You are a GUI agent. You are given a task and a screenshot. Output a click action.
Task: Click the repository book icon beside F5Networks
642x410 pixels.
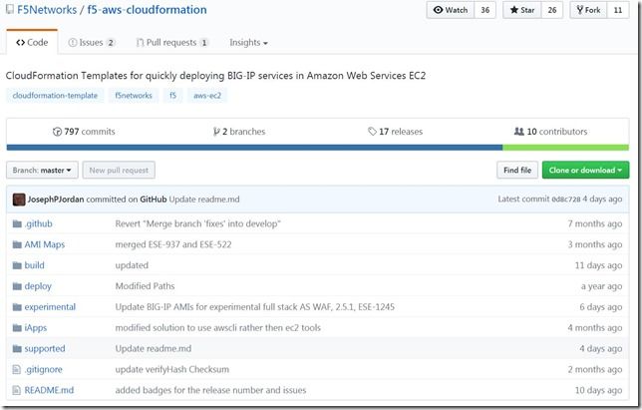click(x=9, y=10)
